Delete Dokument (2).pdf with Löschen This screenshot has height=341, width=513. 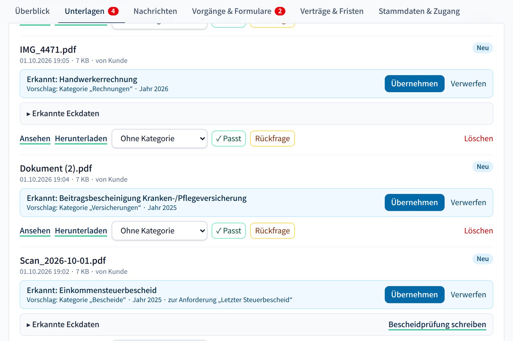(478, 231)
